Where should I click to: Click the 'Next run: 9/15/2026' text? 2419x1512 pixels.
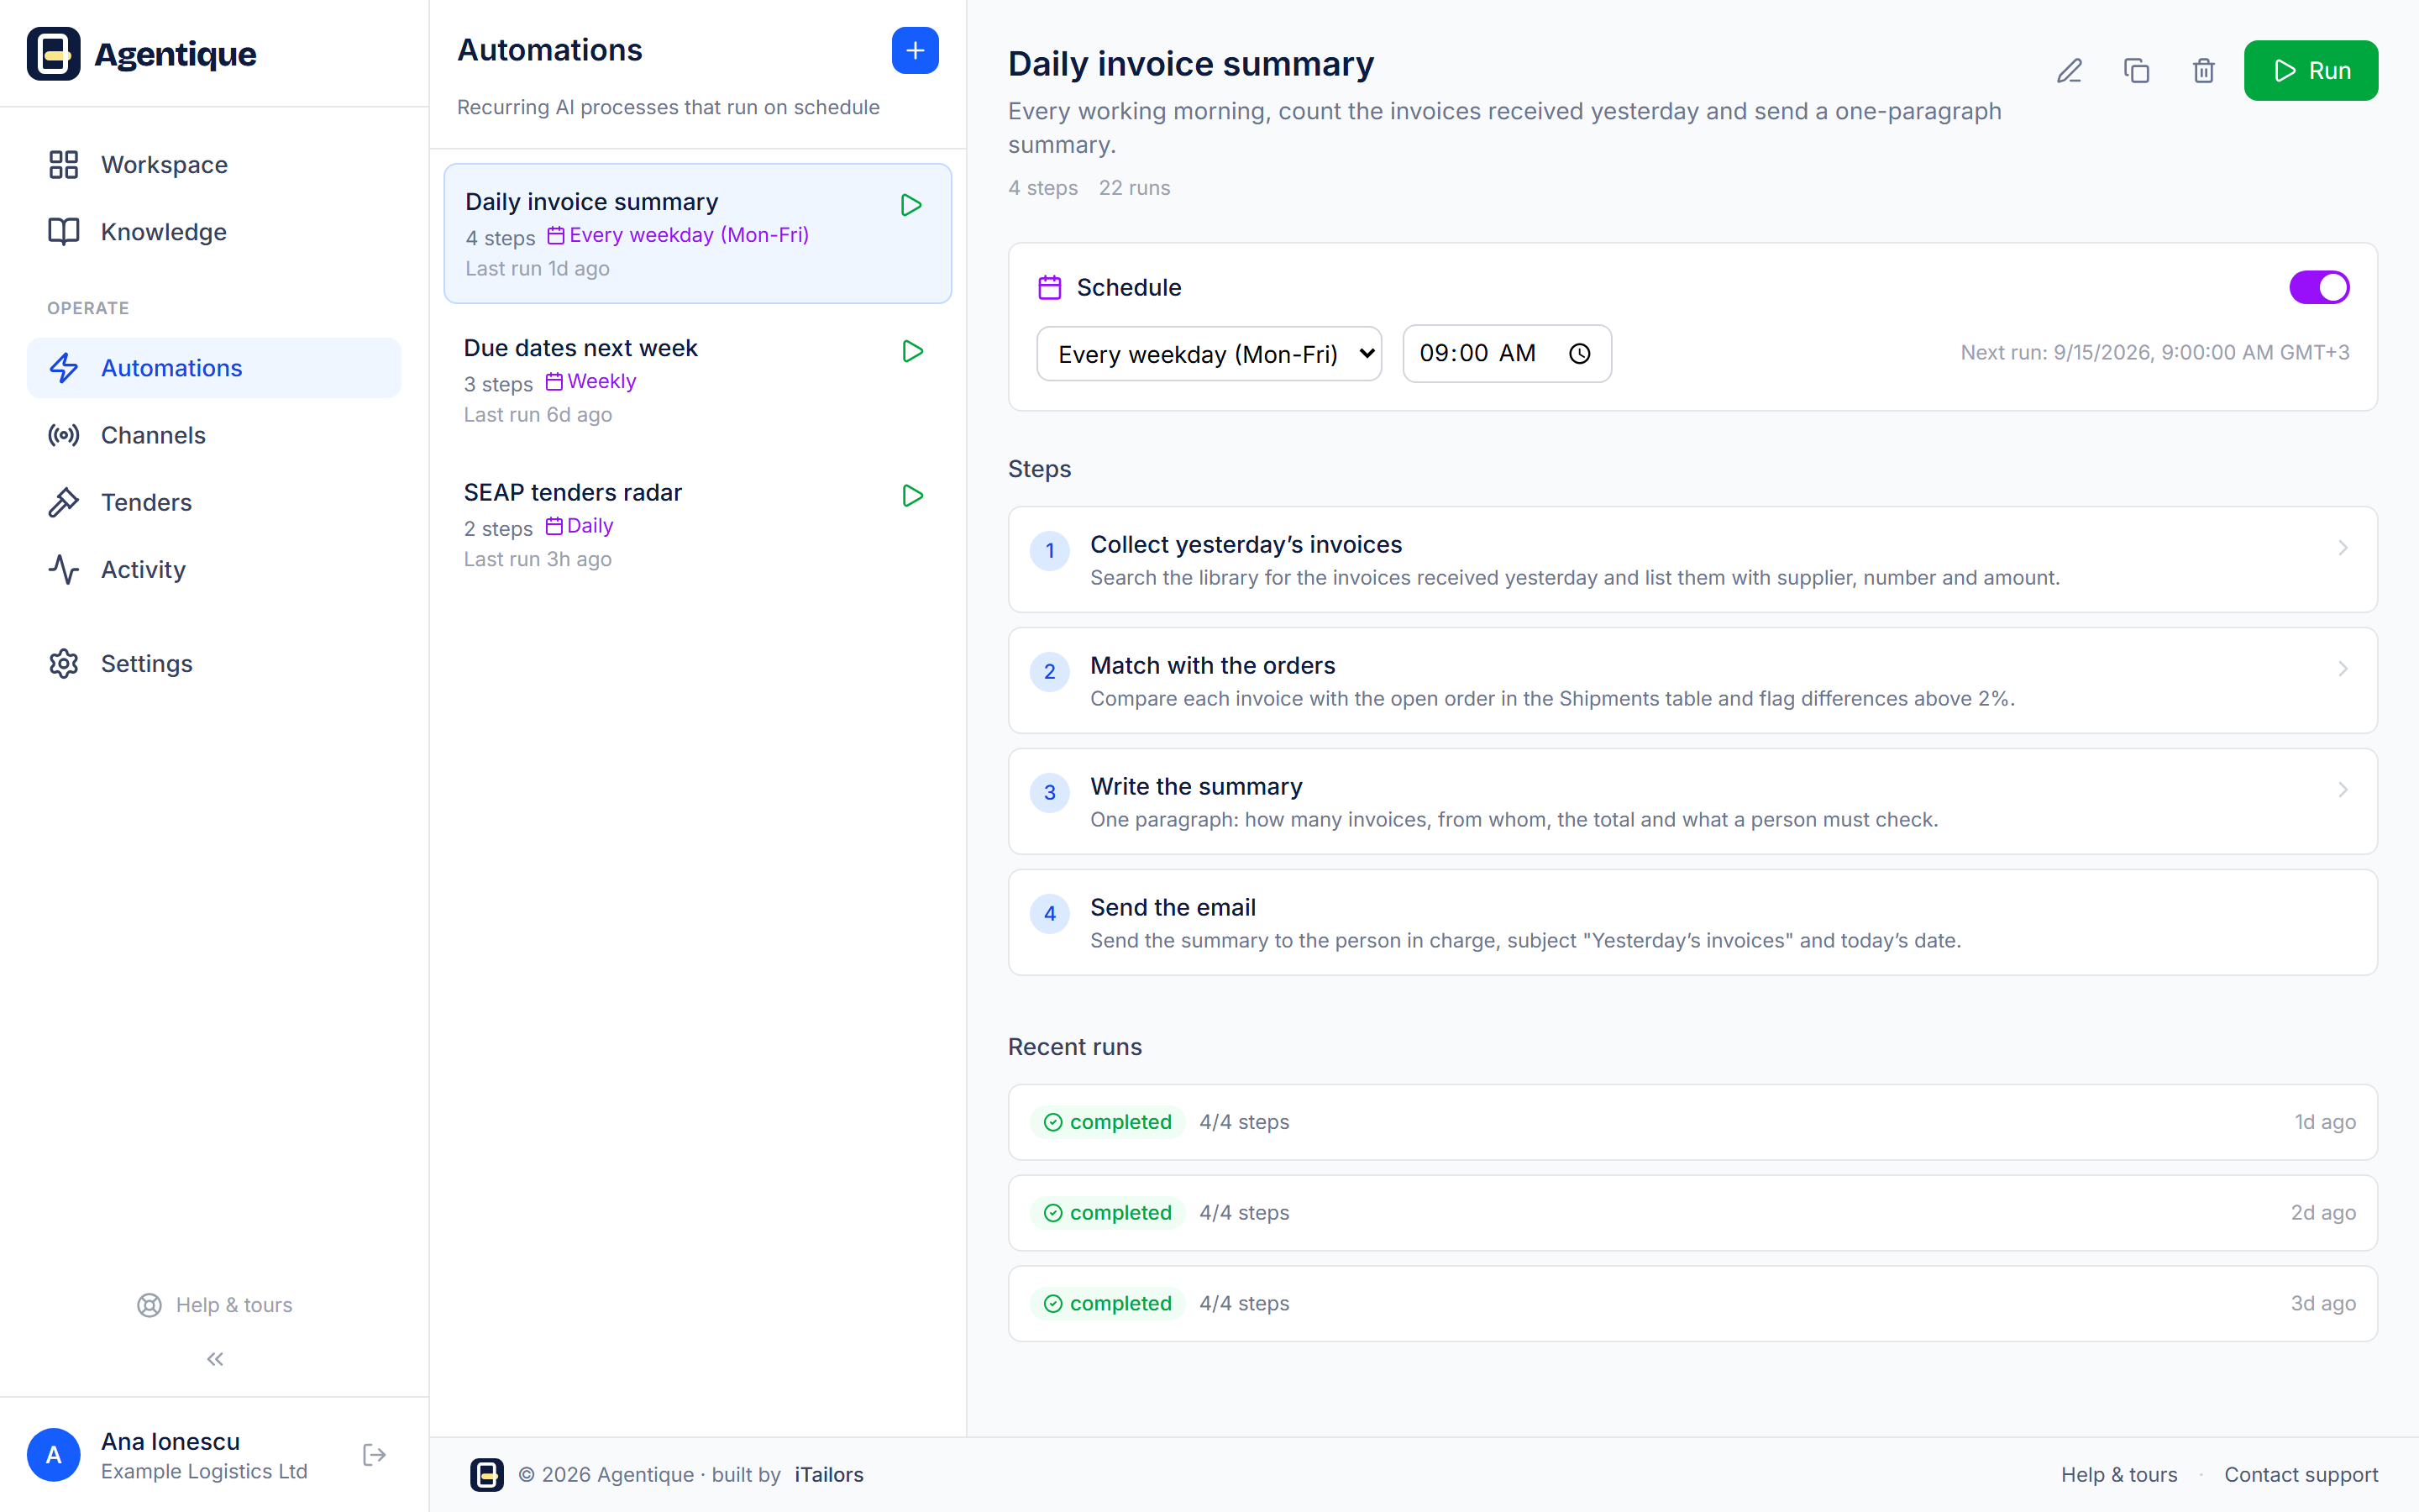click(x=2154, y=353)
